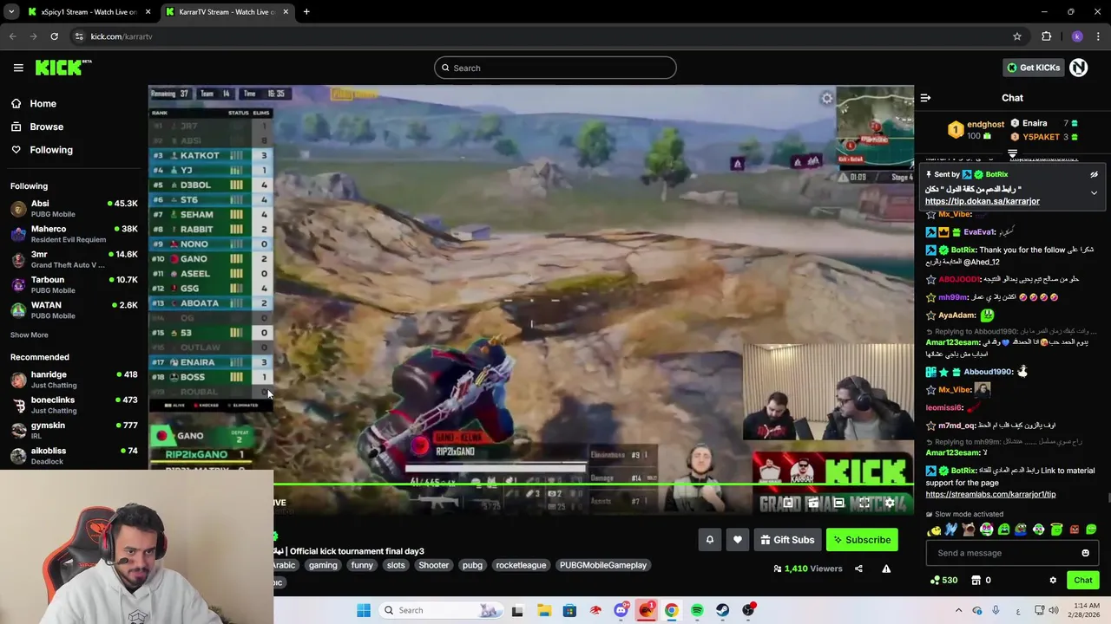Click the Kick search bar
Screen dimensions: 1111x624
coord(555,68)
